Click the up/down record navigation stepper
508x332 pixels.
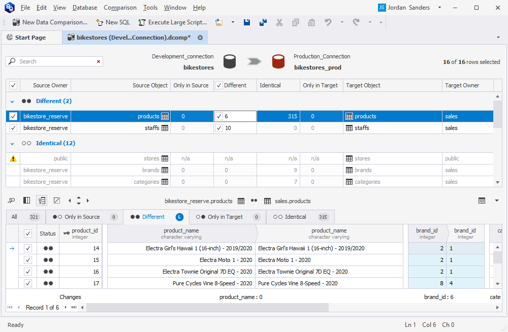[x=79, y=201]
